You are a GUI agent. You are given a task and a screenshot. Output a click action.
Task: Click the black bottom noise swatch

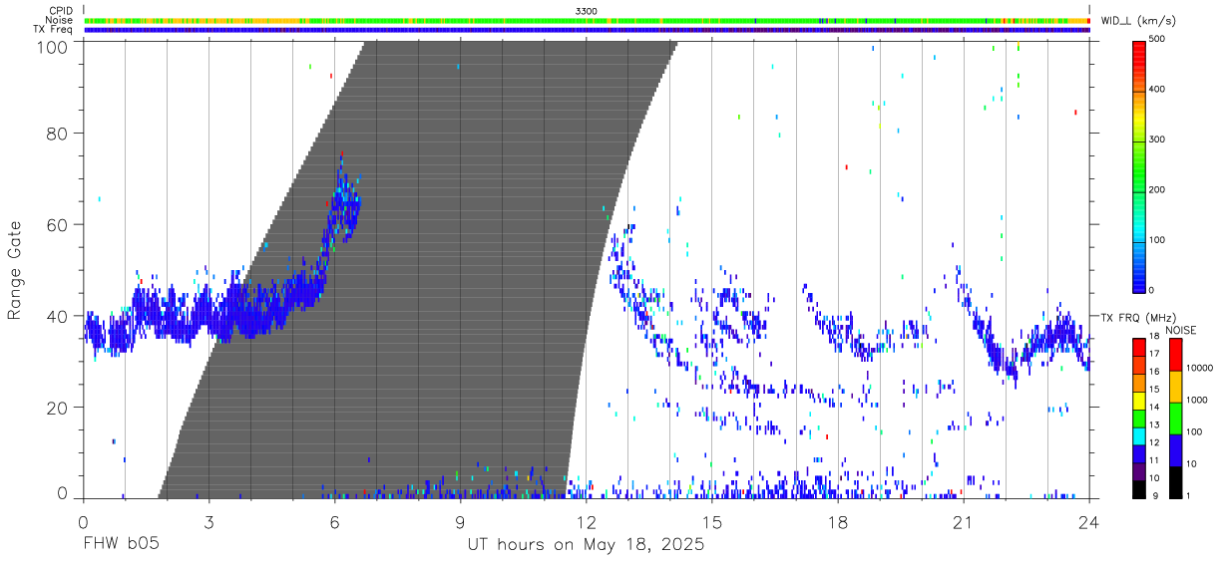pyautogui.click(x=1175, y=481)
